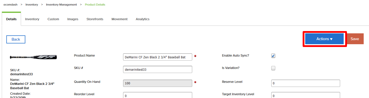Screen dimensions: 369x98
Task: Click the orange Save button
Action: 355,39
